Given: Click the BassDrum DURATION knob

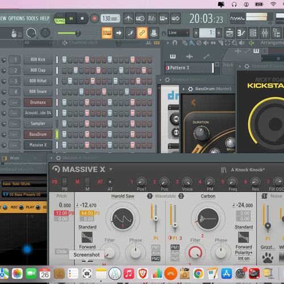Looking at the screenshot, I should point(201,133).
